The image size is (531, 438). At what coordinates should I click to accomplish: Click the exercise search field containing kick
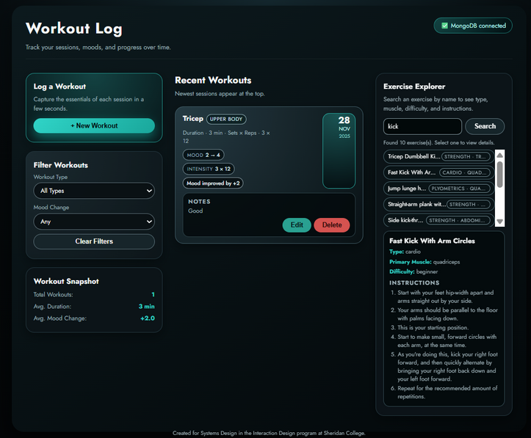[x=422, y=126]
